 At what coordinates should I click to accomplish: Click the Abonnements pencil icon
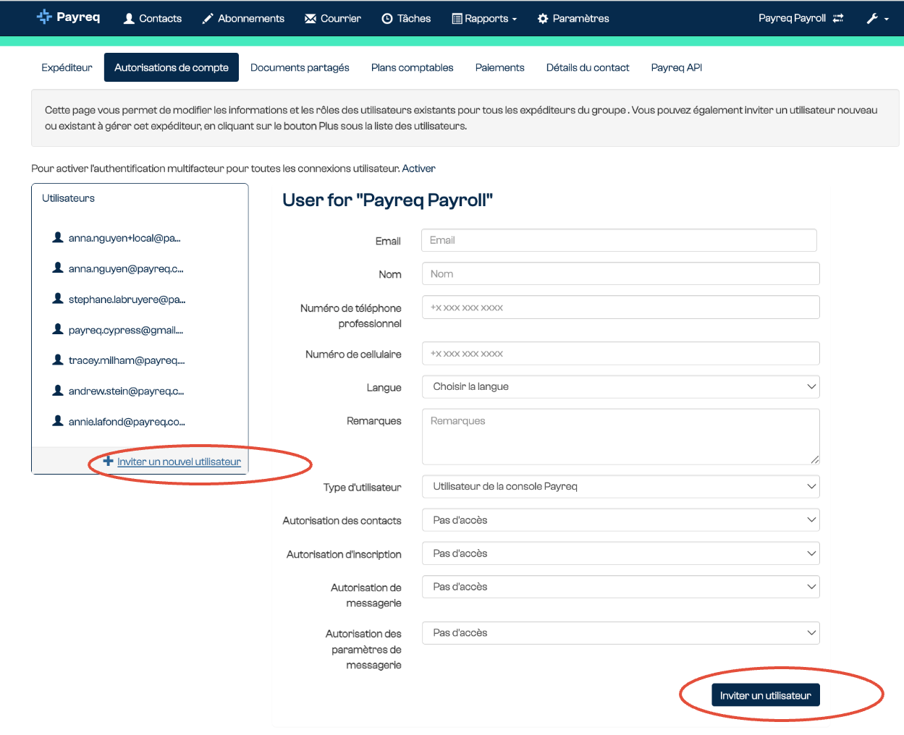(208, 19)
